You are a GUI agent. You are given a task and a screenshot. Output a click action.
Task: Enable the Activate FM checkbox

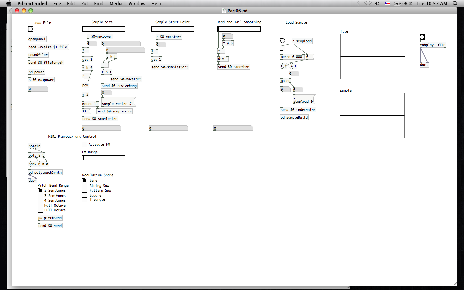coord(85,144)
